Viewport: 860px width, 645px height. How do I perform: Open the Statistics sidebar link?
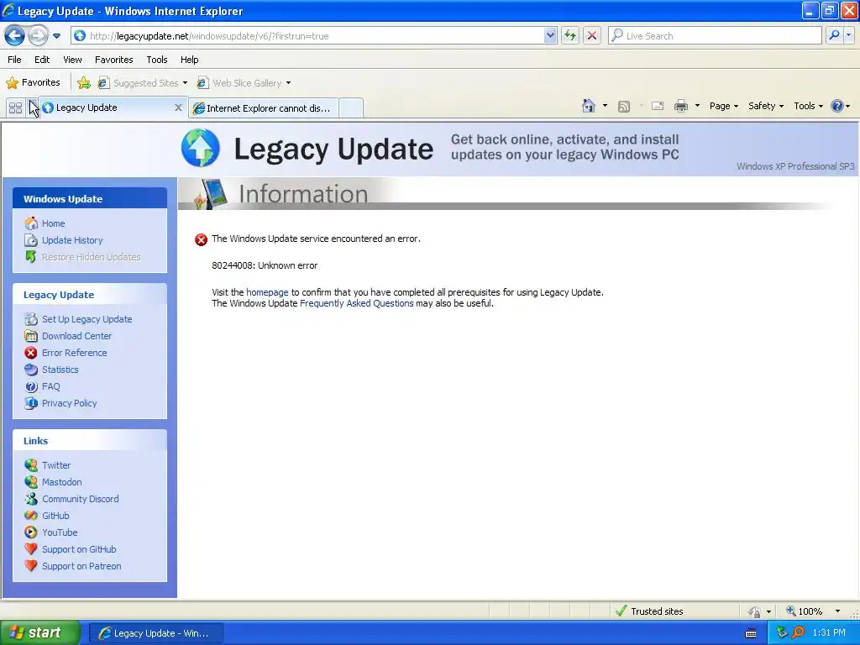(60, 370)
